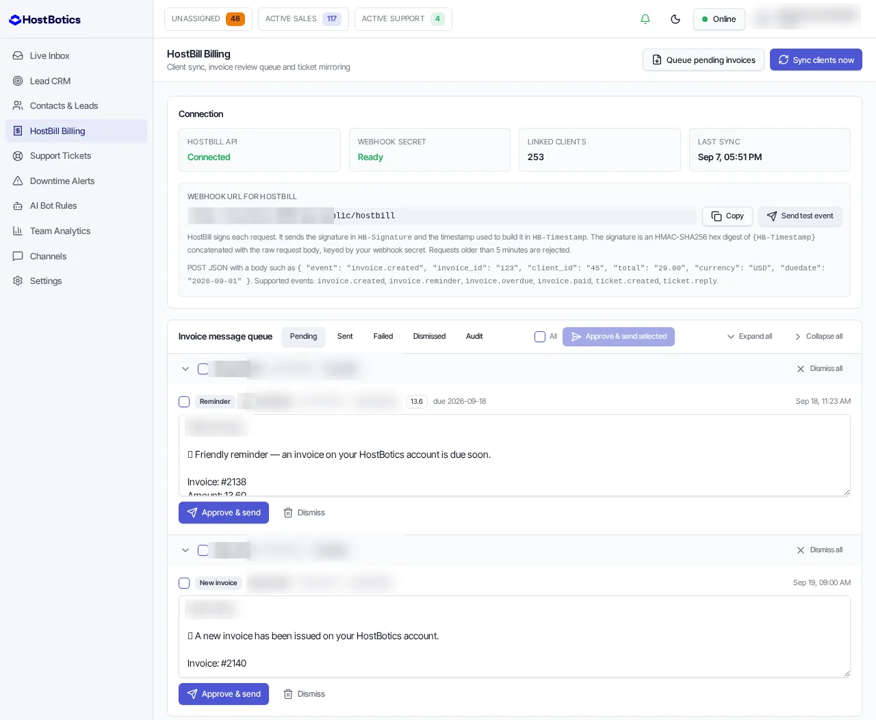Check the first client group checkbox
Screen dimensions: 876x720
pyautogui.click(x=203, y=369)
